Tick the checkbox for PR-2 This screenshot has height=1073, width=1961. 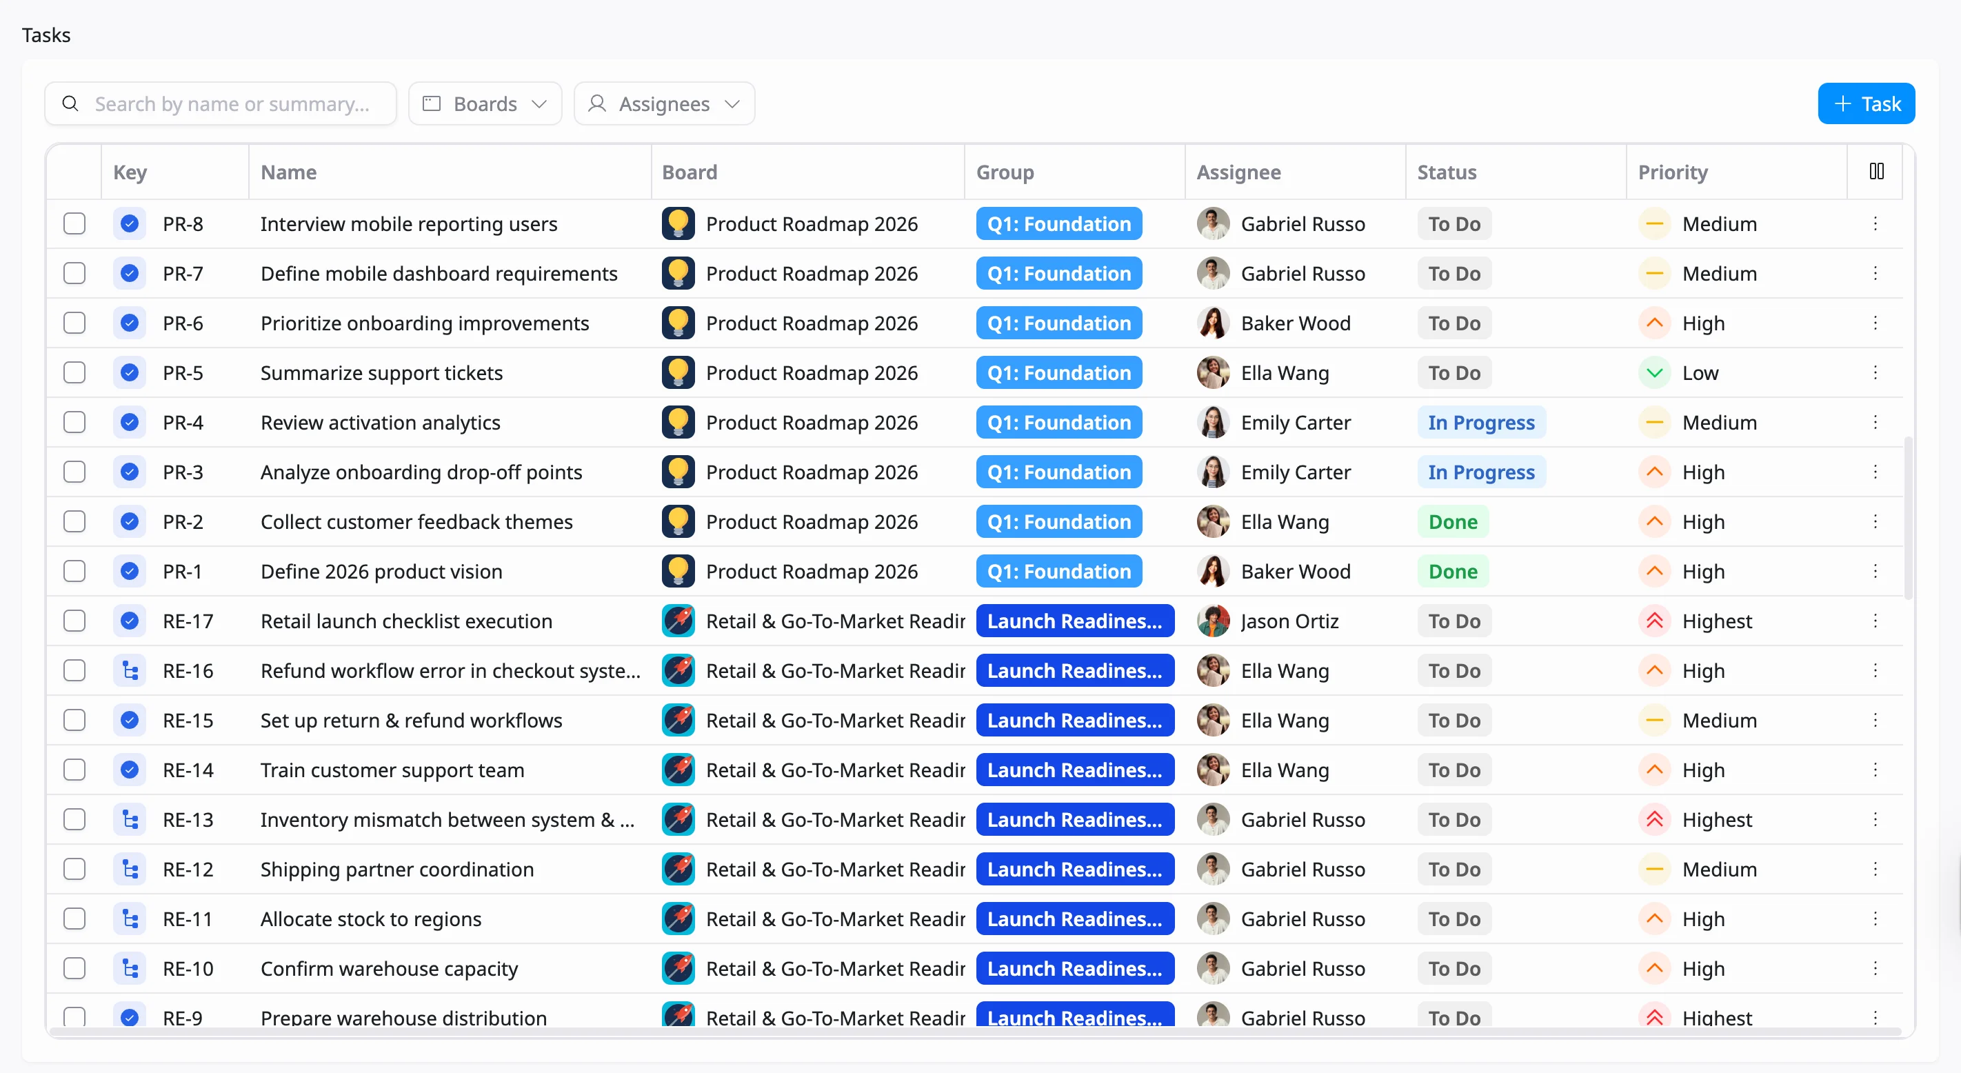tap(74, 521)
